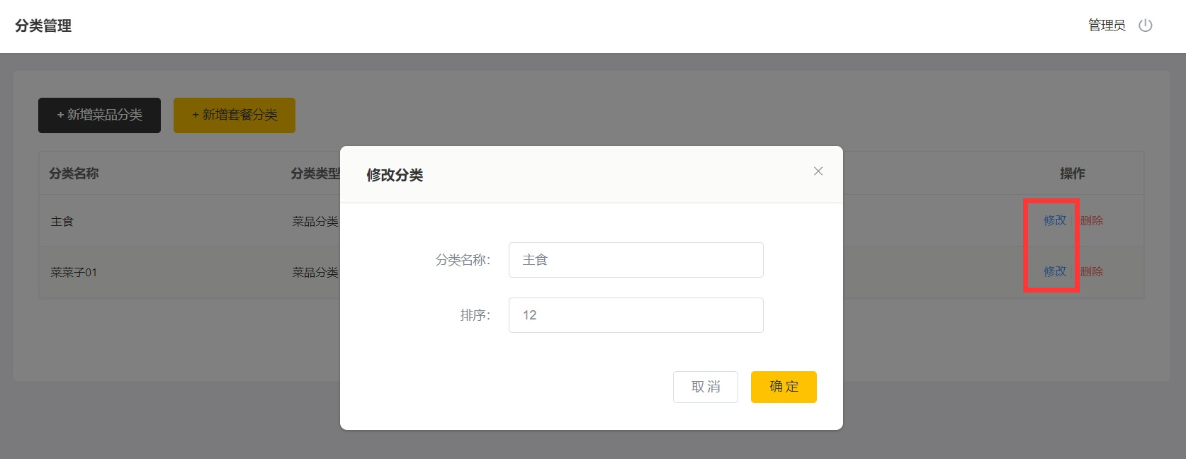
Task: Click the 确定 button in the dialog
Action: [784, 387]
